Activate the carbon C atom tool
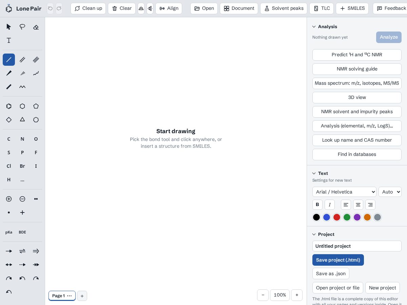The image size is (407, 305). click(x=9, y=139)
